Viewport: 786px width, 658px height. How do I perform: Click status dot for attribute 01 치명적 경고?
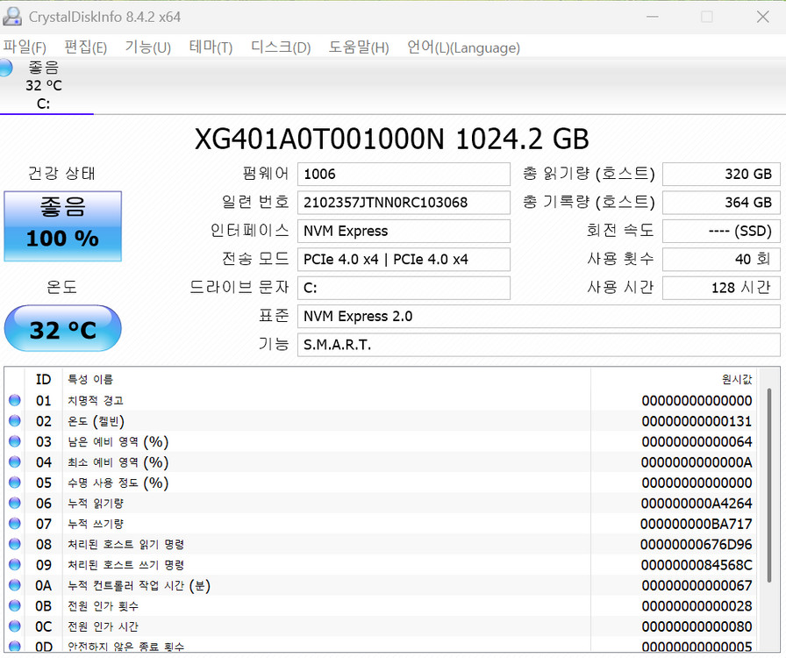click(15, 400)
